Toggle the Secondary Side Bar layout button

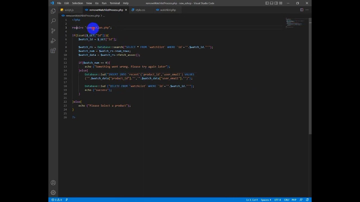[276, 3]
